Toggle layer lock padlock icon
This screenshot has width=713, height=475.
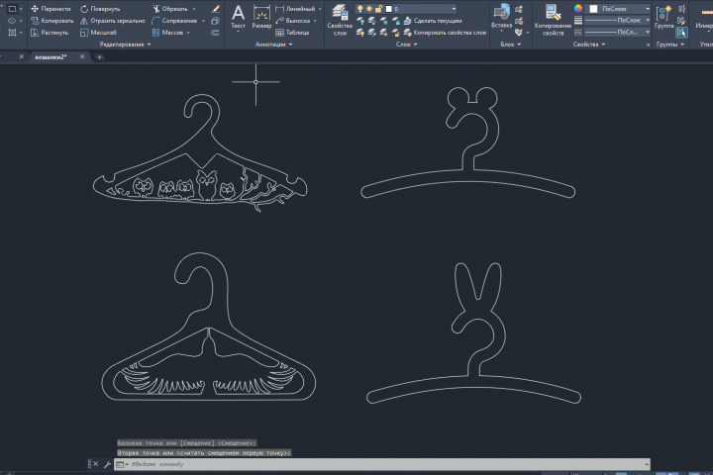pos(378,9)
